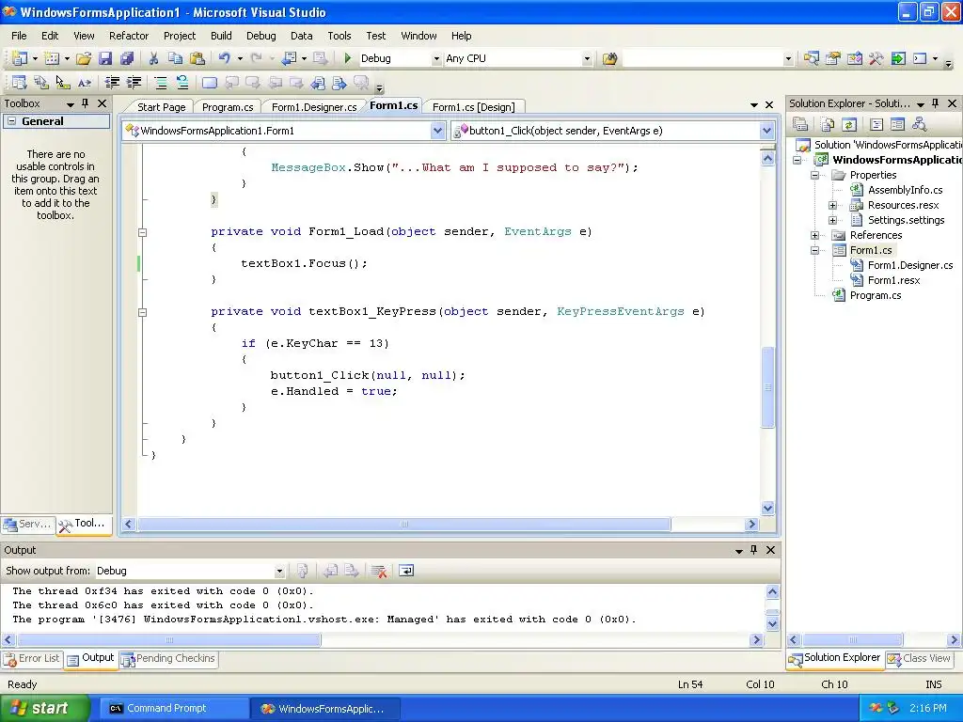Click the Open File folder icon

point(84,58)
